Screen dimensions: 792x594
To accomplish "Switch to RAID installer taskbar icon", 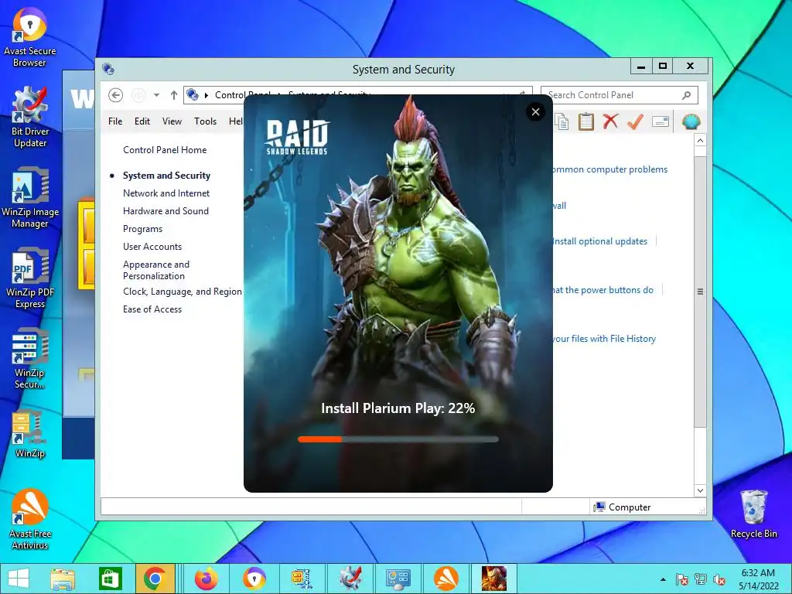I will pyautogui.click(x=493, y=579).
